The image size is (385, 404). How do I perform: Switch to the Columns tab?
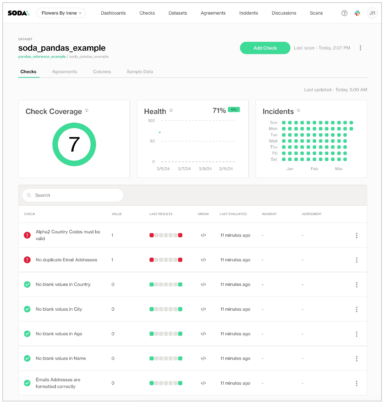pos(102,72)
